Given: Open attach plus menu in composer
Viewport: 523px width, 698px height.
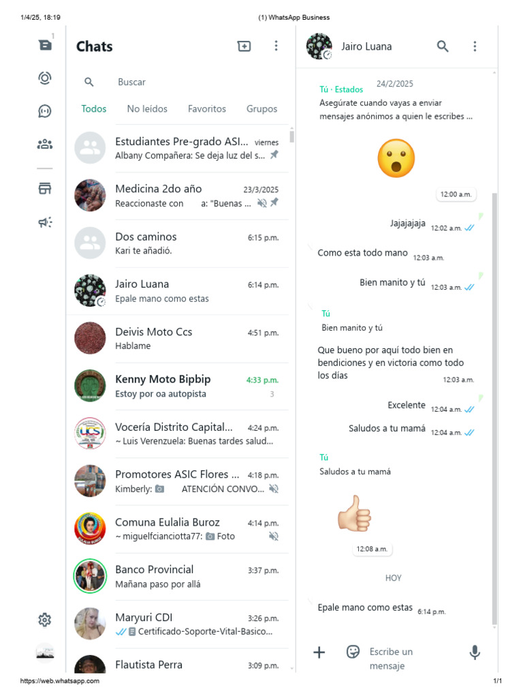Looking at the screenshot, I should coord(319,652).
